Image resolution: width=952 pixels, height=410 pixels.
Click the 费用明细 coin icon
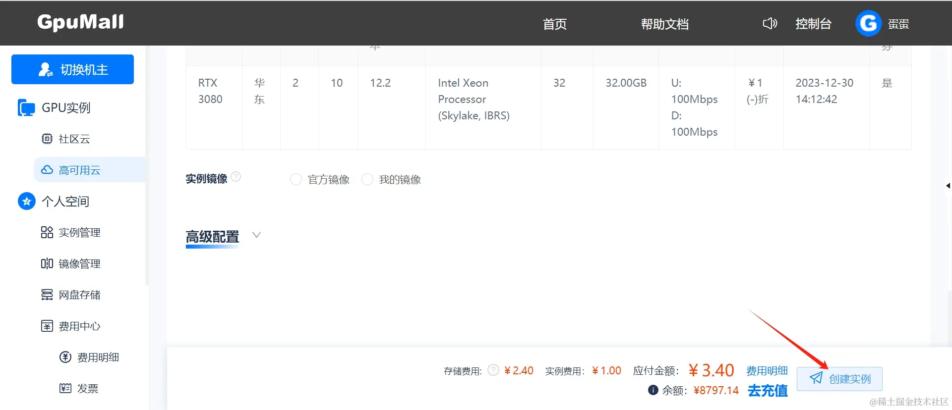pyautogui.click(x=65, y=357)
